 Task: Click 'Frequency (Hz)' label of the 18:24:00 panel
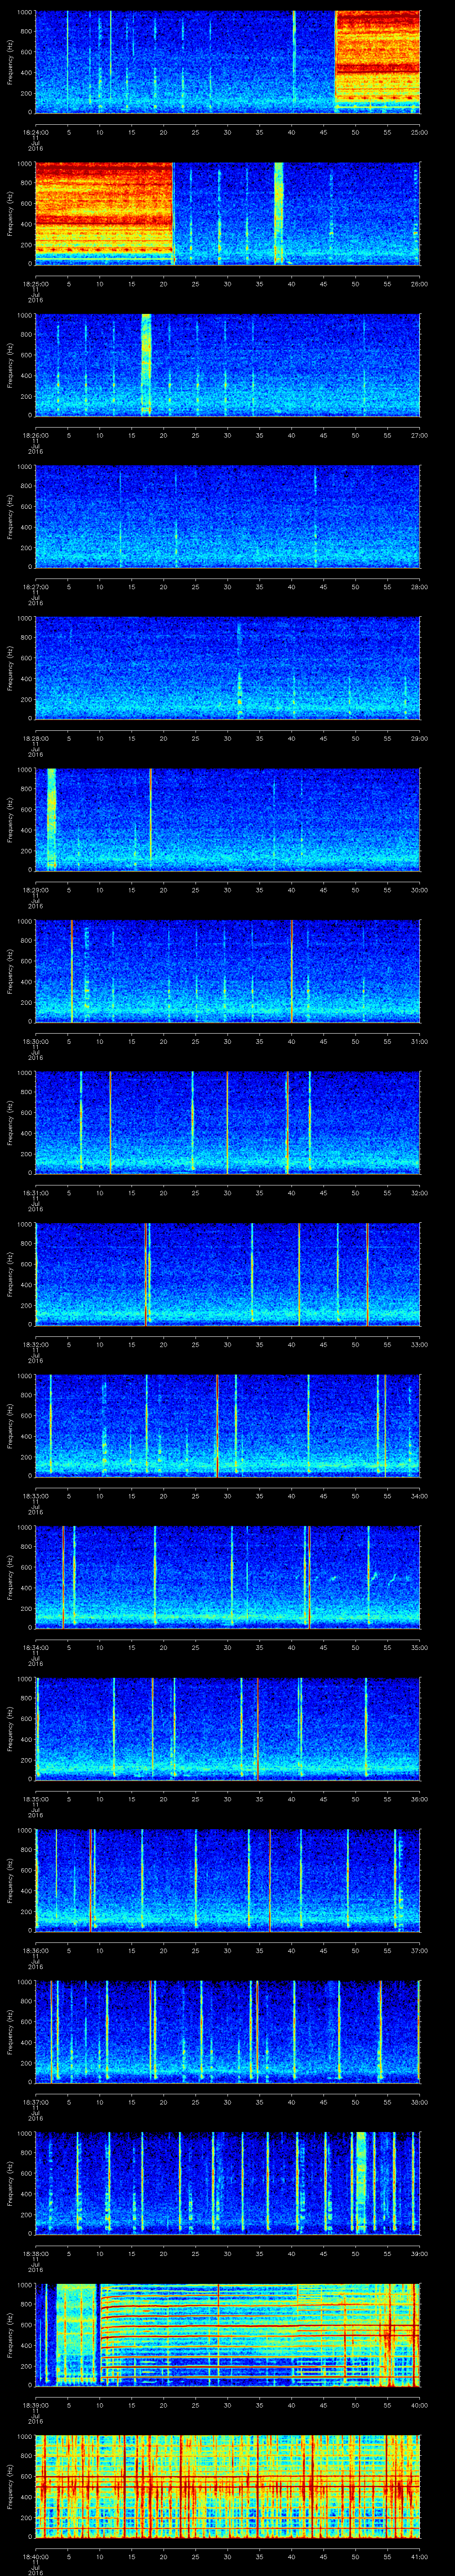pos(10,62)
